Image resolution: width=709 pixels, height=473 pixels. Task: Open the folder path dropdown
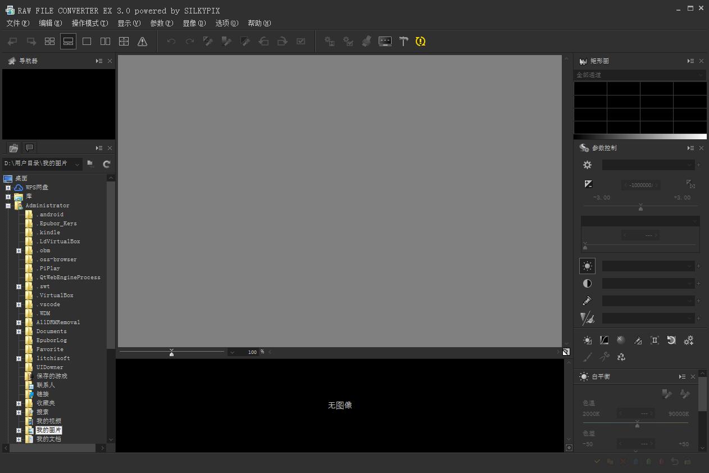coord(77,164)
